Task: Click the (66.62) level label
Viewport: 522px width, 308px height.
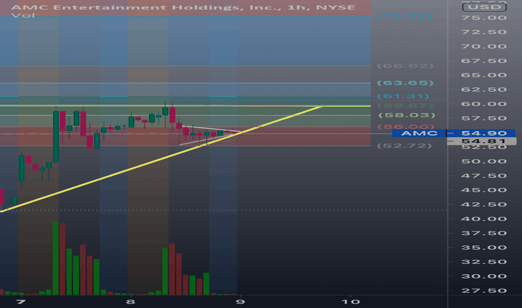Action: pyautogui.click(x=405, y=66)
